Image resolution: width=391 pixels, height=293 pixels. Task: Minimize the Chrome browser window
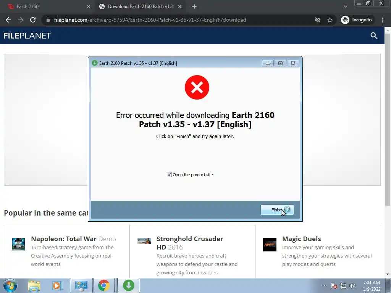coord(359,3)
